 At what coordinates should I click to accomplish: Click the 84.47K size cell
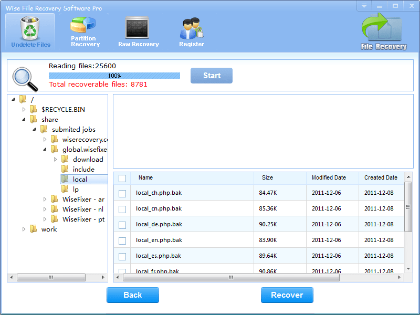click(268, 193)
